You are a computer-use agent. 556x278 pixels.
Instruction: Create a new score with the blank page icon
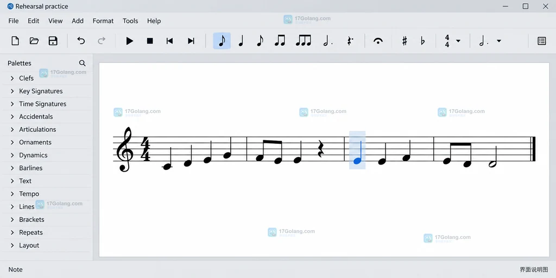pyautogui.click(x=15, y=41)
